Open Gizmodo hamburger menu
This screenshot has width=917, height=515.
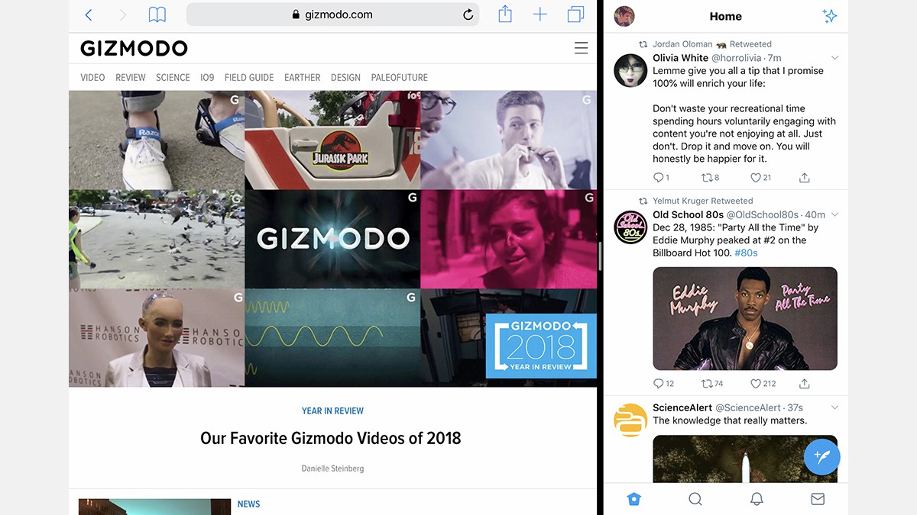581,48
